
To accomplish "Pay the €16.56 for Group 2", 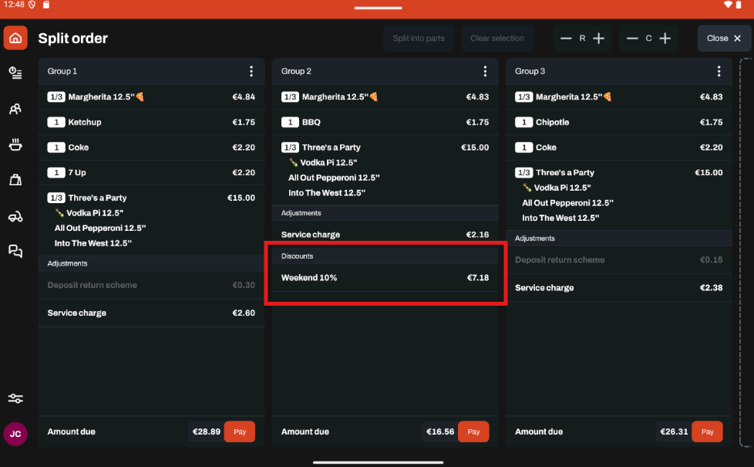I will pos(473,431).
